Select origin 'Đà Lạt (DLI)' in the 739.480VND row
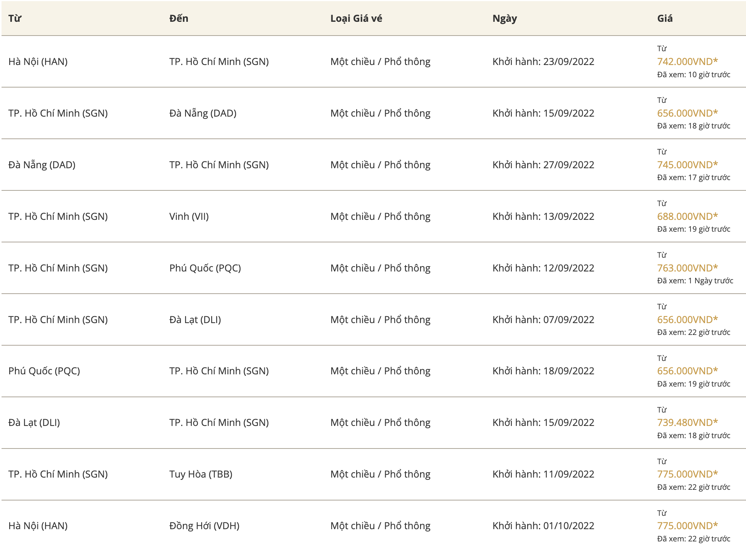 click(34, 422)
